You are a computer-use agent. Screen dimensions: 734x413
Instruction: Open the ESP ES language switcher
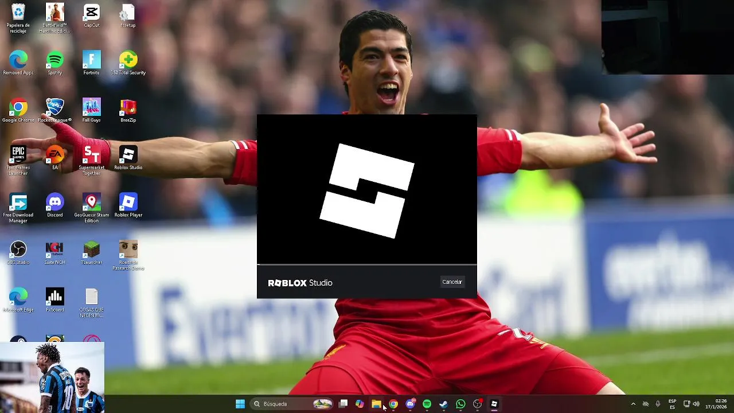point(672,404)
